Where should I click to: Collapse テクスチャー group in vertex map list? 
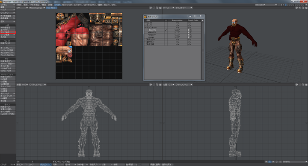(x=145, y=28)
